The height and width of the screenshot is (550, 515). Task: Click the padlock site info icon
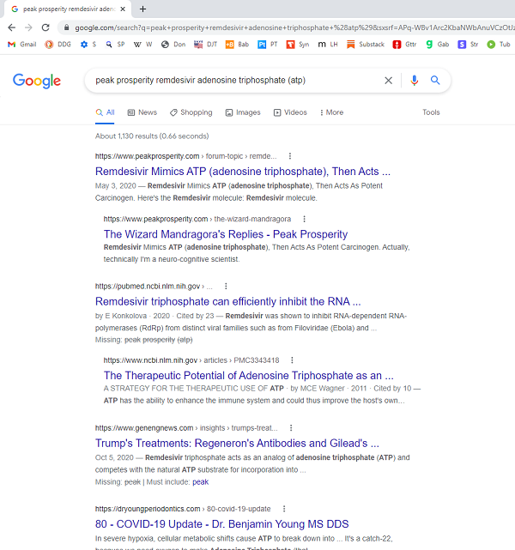tap(67, 27)
